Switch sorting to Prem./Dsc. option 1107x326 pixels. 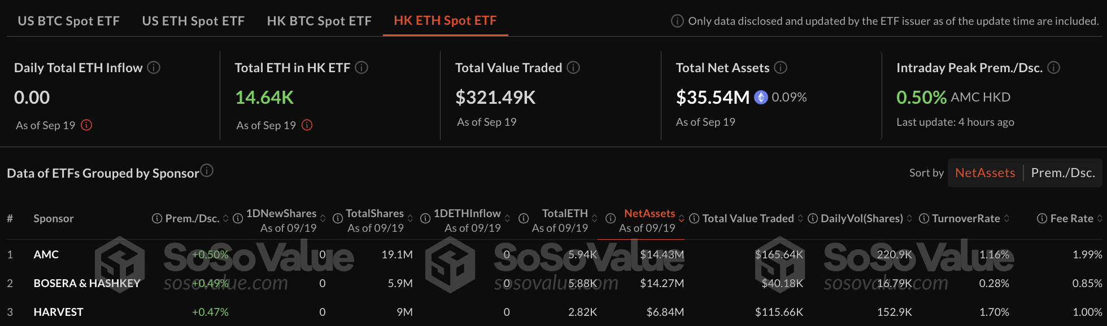click(x=1063, y=173)
